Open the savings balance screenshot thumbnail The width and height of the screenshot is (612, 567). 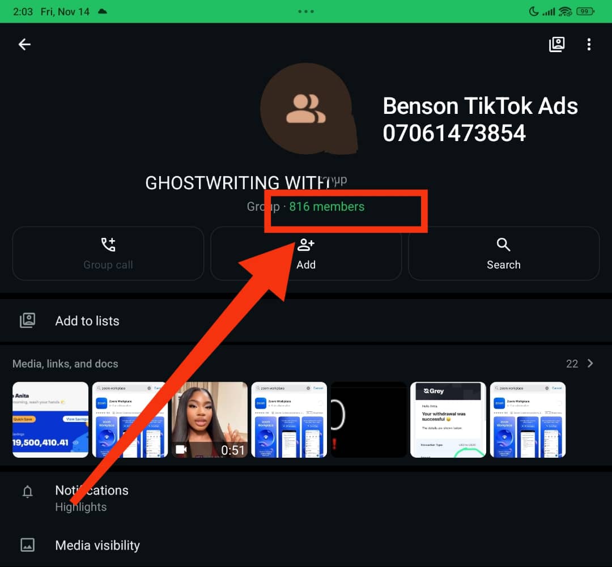(x=50, y=420)
